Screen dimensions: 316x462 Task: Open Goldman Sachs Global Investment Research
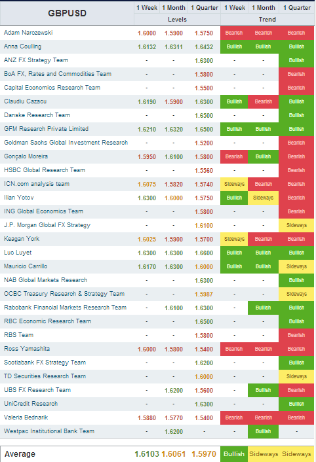click(66, 143)
